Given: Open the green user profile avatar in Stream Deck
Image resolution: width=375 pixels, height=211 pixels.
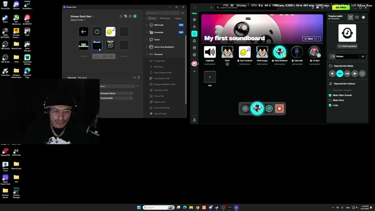Looking at the screenshot, I should (x=135, y=16).
